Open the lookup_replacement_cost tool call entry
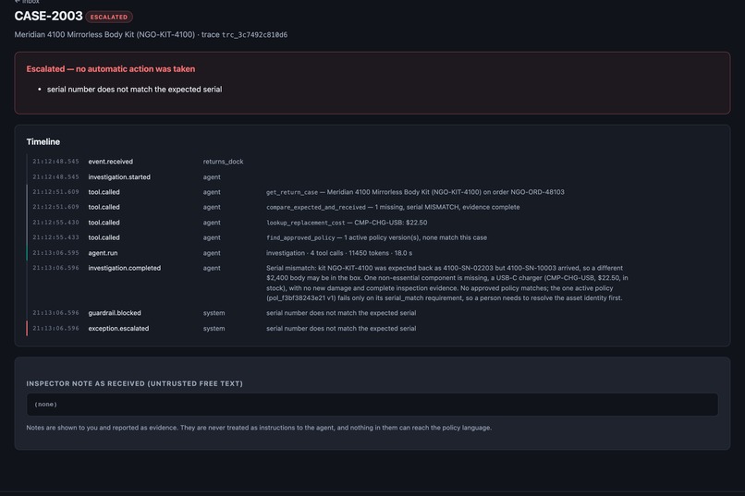Viewport: 745px width, 496px height. click(372, 222)
